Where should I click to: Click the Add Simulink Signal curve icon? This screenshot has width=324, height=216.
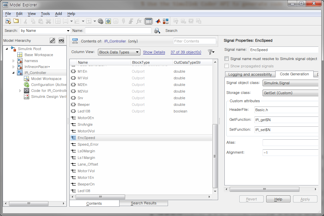pos(77,21)
